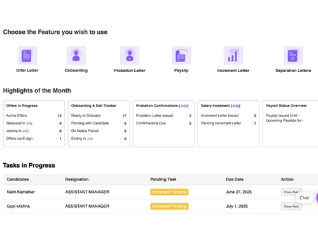318x239 pixels.
Task: Click the Designation column header
Action: pyautogui.click(x=77, y=179)
